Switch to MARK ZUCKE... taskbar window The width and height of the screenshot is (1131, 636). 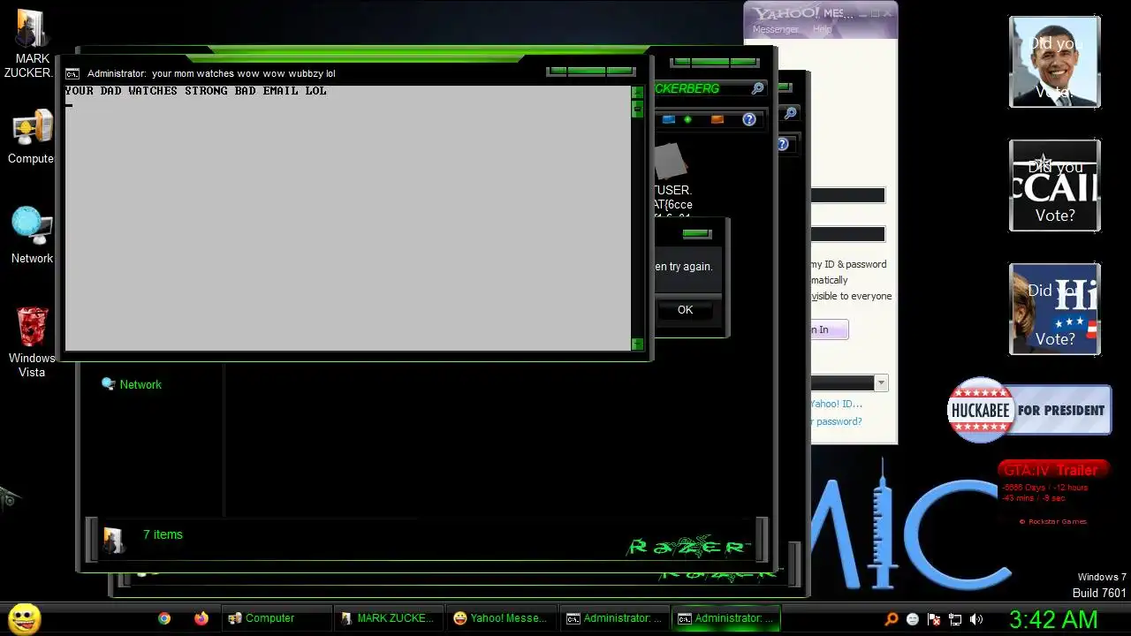(x=389, y=618)
